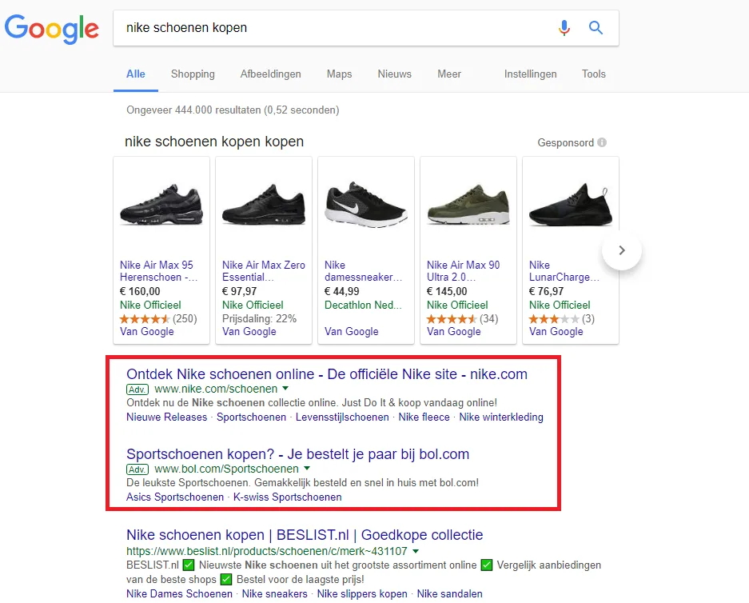Expand dropdown arrow next to www.nike.com/schoenen
Screen dimensions: 749x603
click(x=285, y=388)
